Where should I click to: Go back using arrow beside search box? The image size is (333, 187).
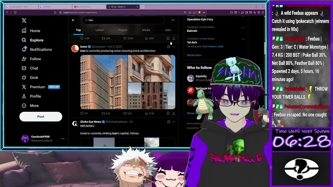(73, 20)
